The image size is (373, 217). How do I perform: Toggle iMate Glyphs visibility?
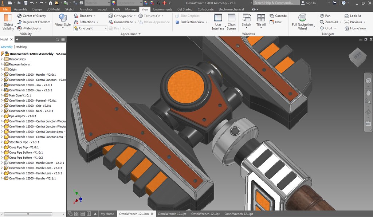tap(29, 28)
